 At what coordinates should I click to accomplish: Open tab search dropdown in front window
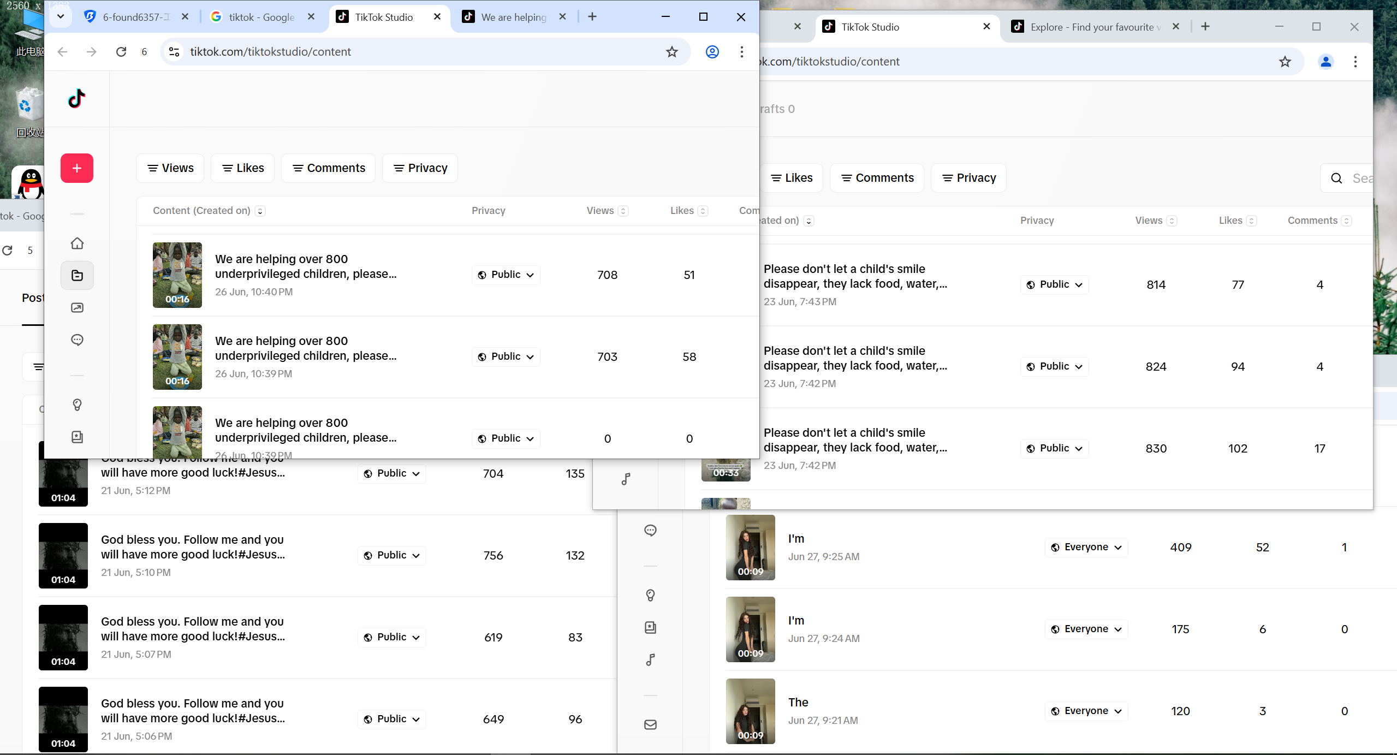tap(61, 17)
